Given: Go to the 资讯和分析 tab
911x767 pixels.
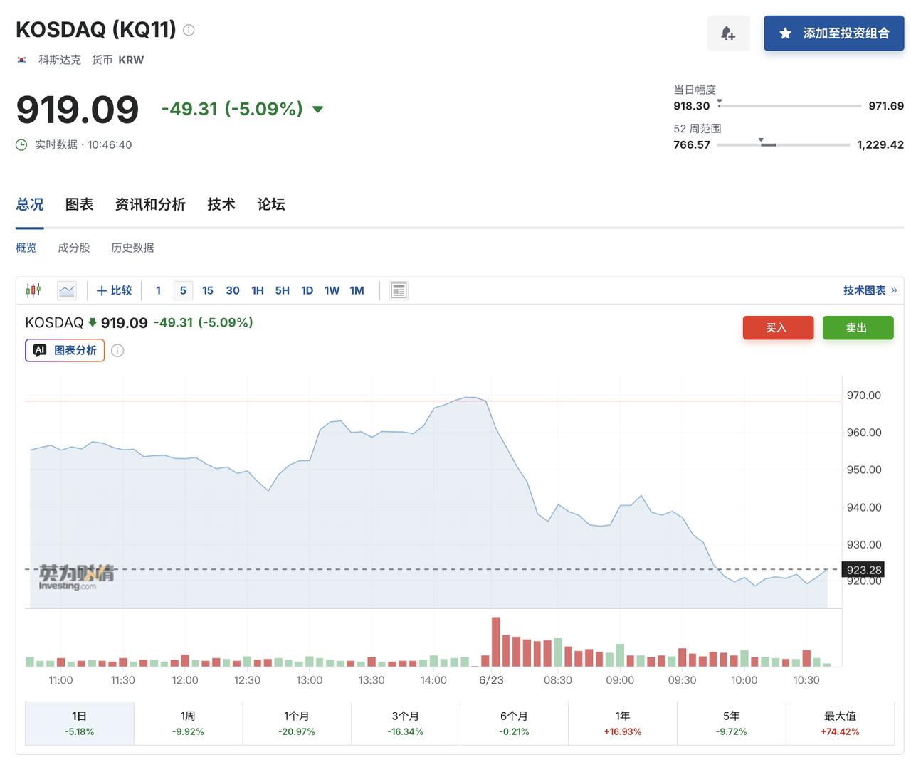Looking at the screenshot, I should click(x=150, y=204).
